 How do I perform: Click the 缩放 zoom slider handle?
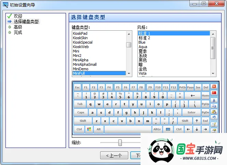click(120, 142)
